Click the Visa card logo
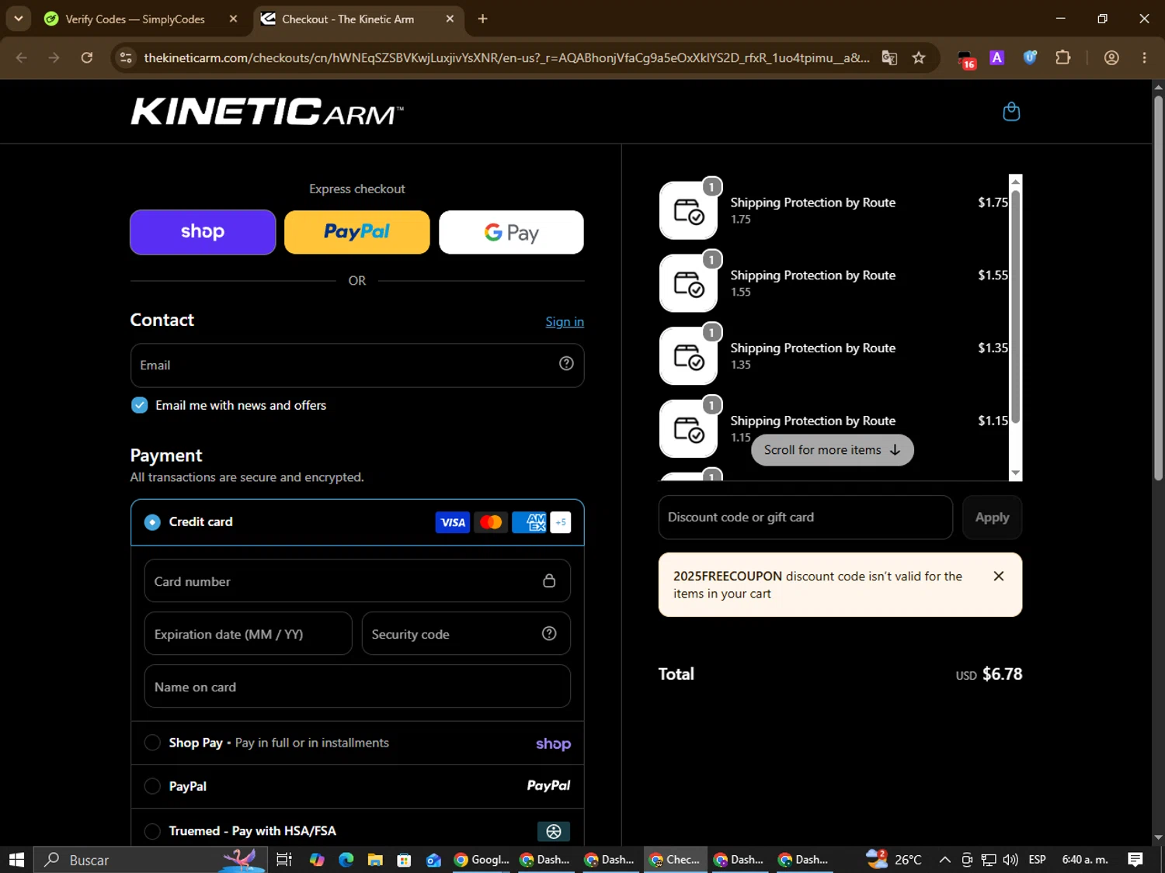The height and width of the screenshot is (873, 1165). [x=453, y=522]
